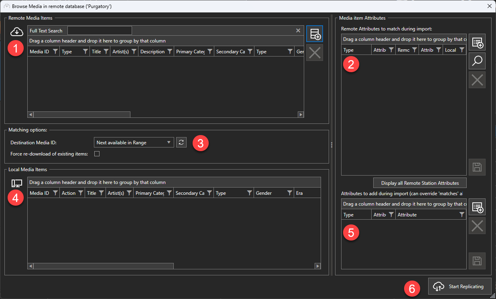The image size is (496, 299).
Task: Click Display all Remote Station Attributes
Action: point(420,183)
